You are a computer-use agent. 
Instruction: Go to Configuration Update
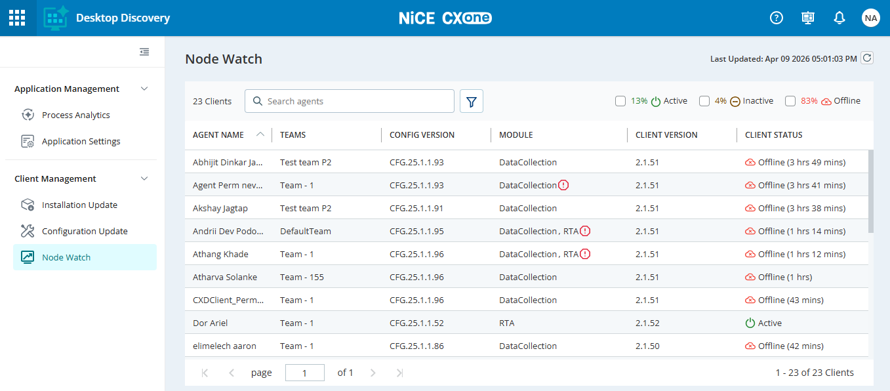(x=85, y=231)
